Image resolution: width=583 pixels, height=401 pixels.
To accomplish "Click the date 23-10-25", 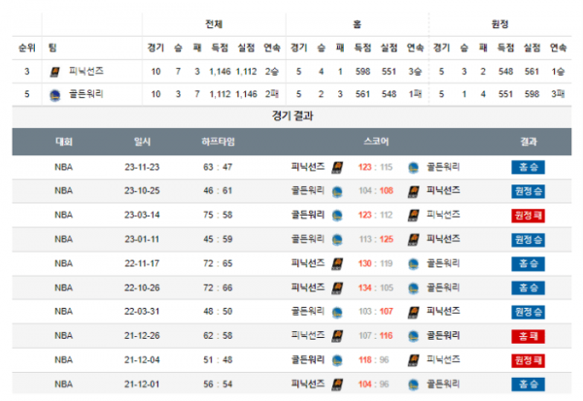I will [142, 191].
